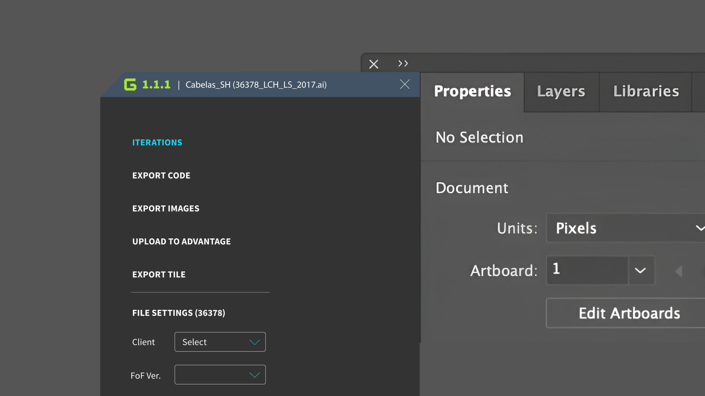The width and height of the screenshot is (705, 396).
Task: Click Upload to Advantage
Action: click(x=181, y=242)
